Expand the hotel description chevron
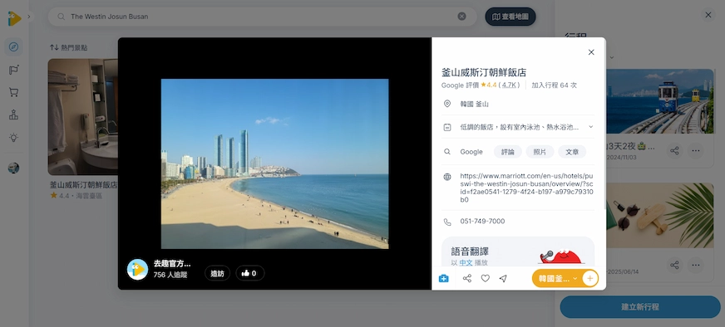Screen dimensions: 725x327 click(x=590, y=126)
